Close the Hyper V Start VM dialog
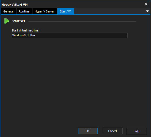151x137 pixels. coord(146,4)
